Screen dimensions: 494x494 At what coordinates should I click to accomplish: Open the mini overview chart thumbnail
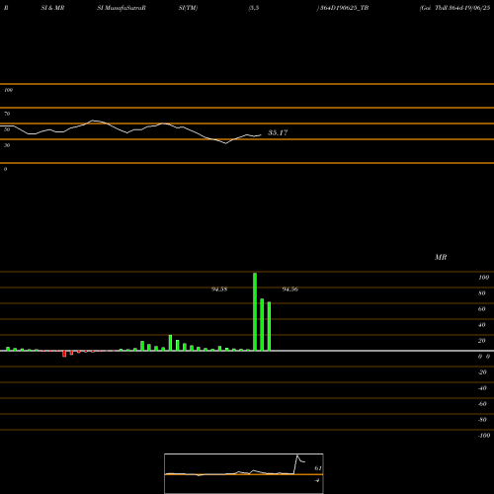coord(244,473)
